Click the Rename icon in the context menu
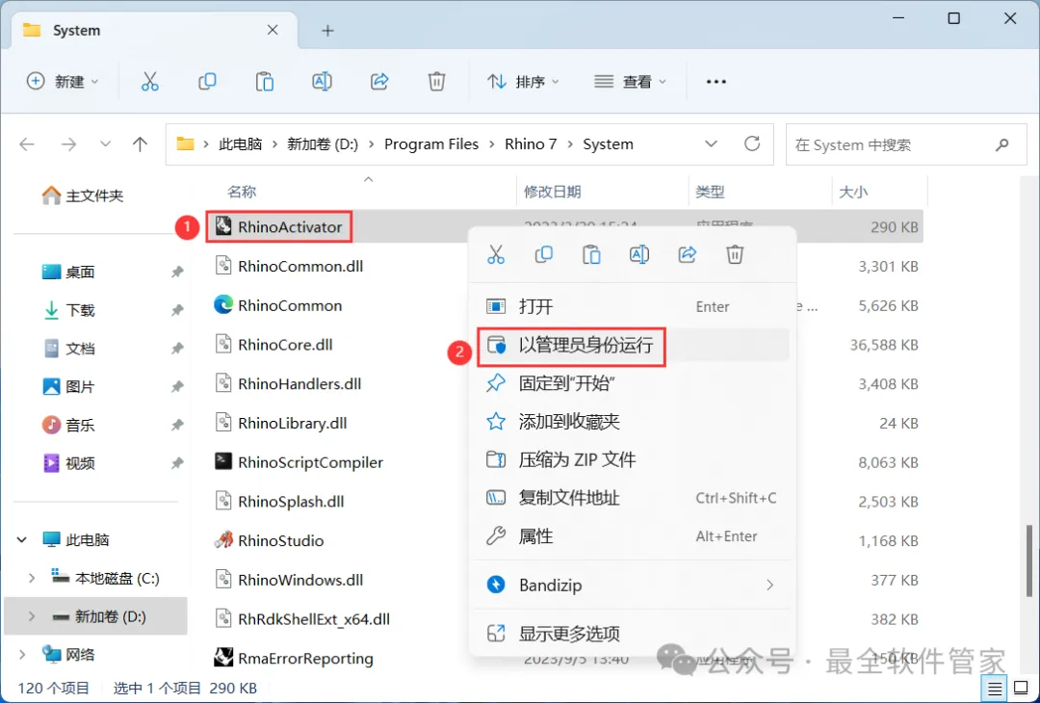Viewport: 1040px width, 703px height. pyautogui.click(x=638, y=254)
